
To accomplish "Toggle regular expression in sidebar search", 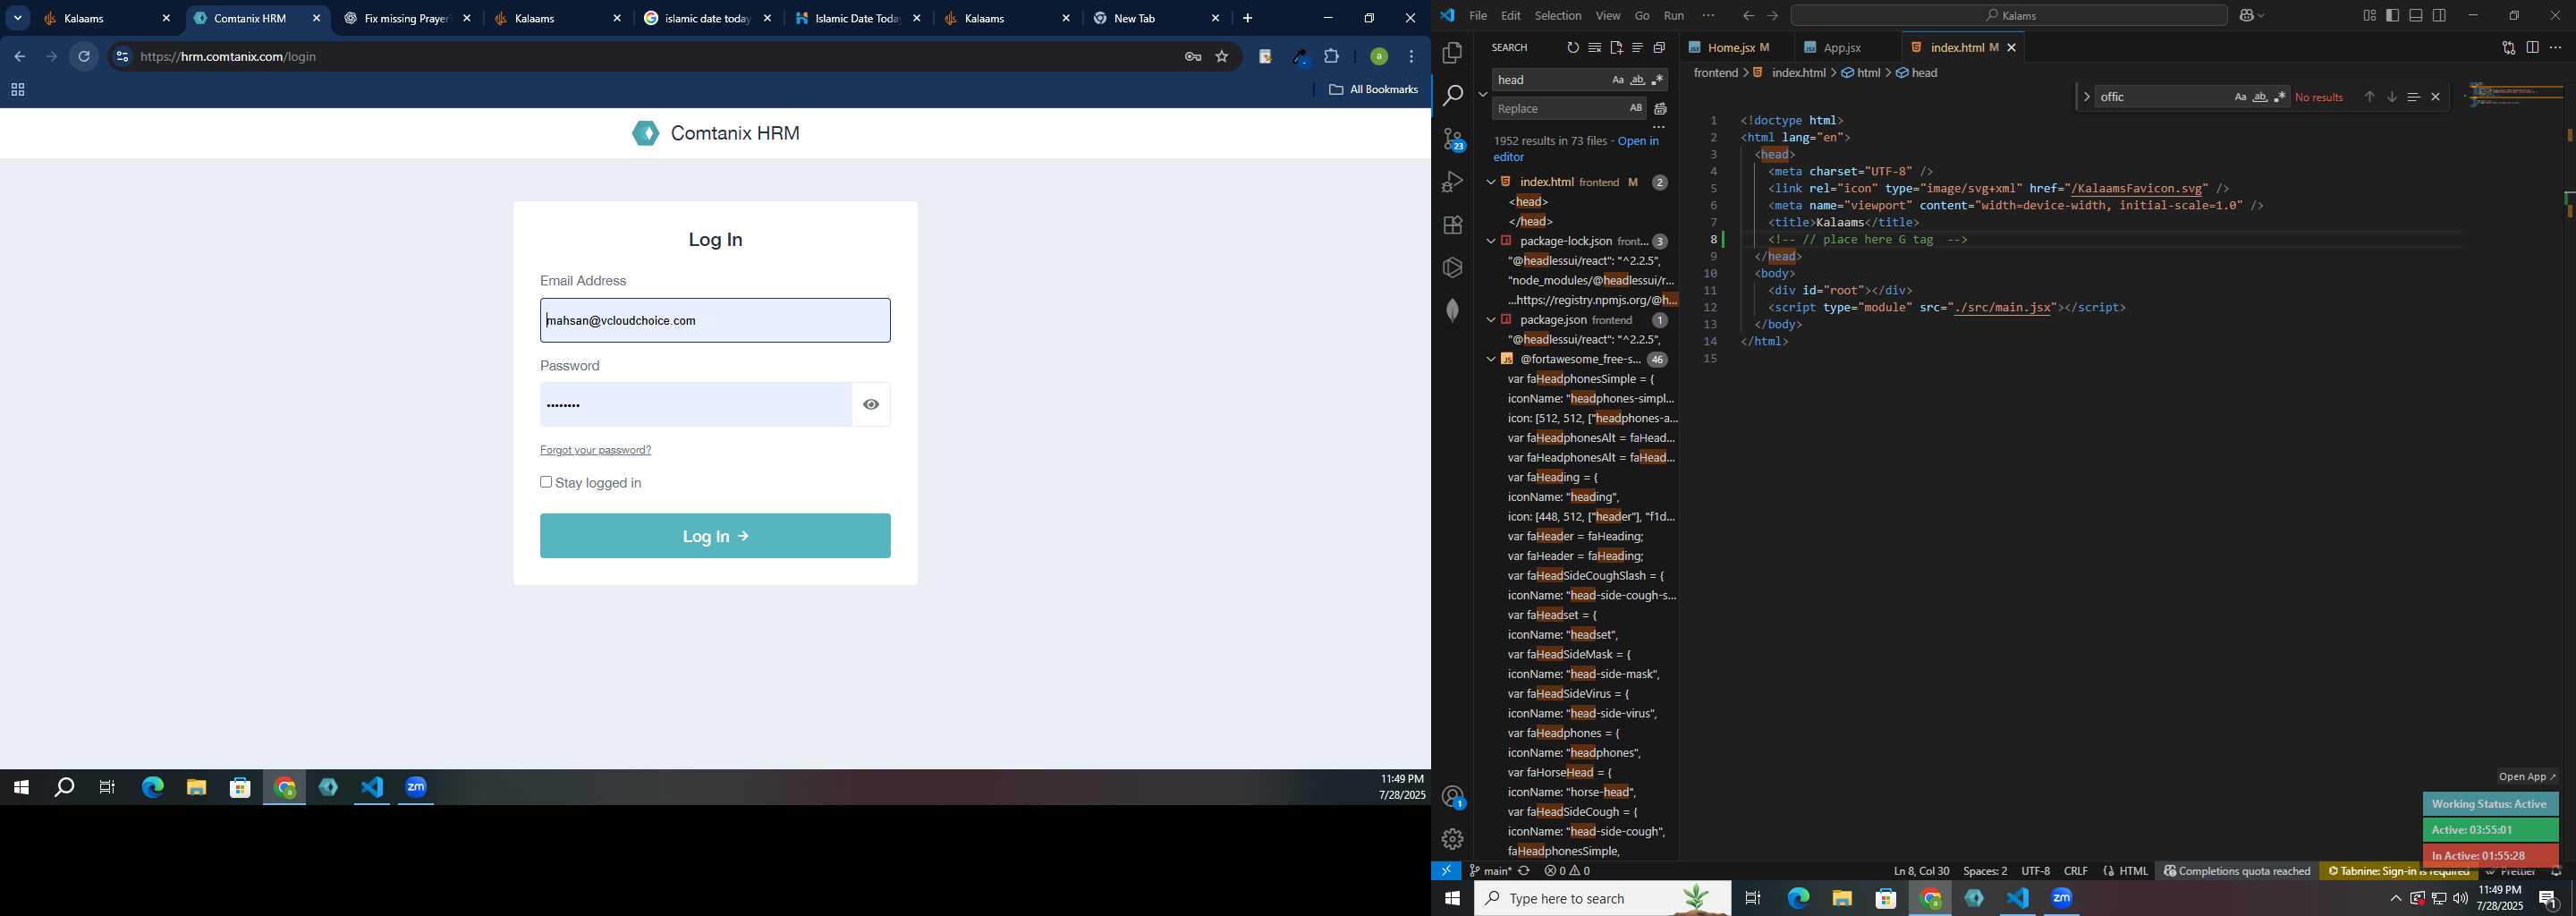I will [x=1657, y=80].
